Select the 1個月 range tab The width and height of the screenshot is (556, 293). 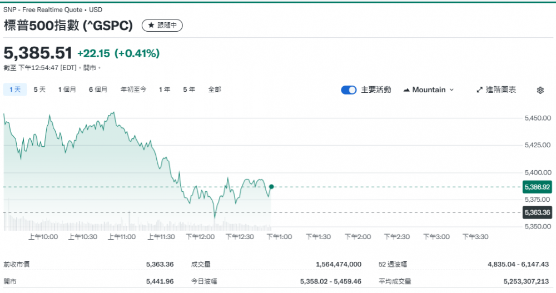[x=67, y=90]
